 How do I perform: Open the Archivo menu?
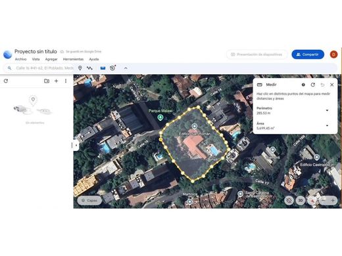pyautogui.click(x=20, y=59)
